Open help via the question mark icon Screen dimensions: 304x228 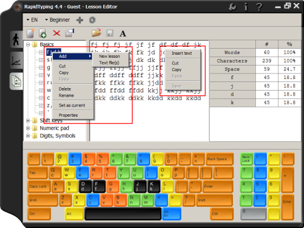pyautogui.click(x=259, y=7)
